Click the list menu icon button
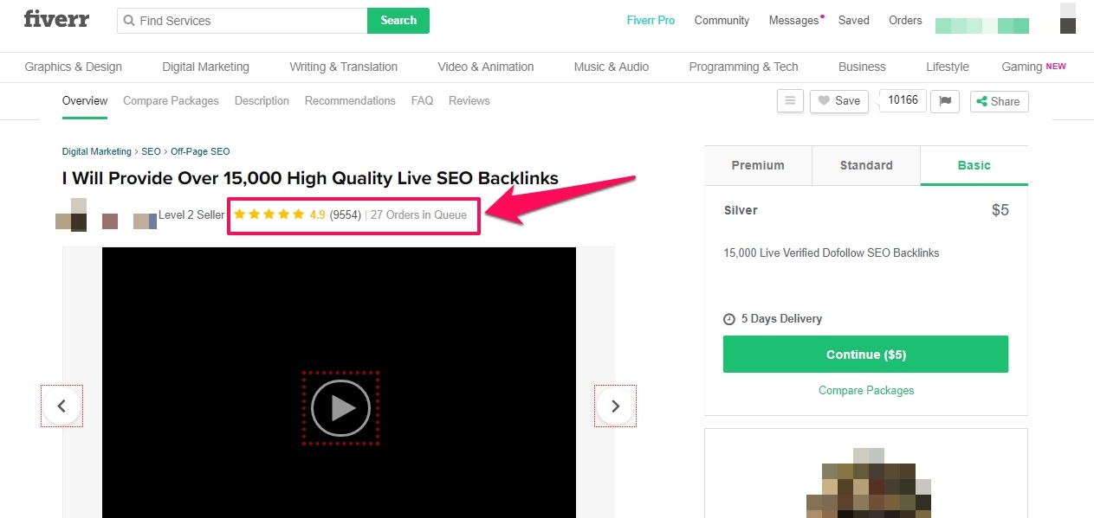1094x518 pixels. pyautogui.click(x=790, y=100)
